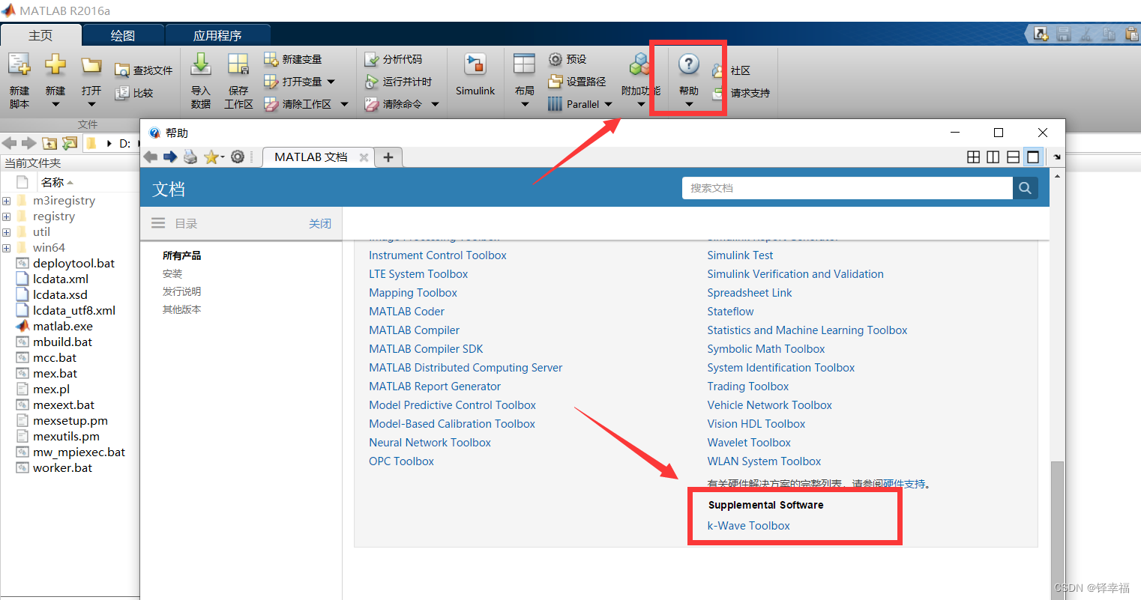Click the Statistics and Machine Learning Toolbox link

coord(807,330)
